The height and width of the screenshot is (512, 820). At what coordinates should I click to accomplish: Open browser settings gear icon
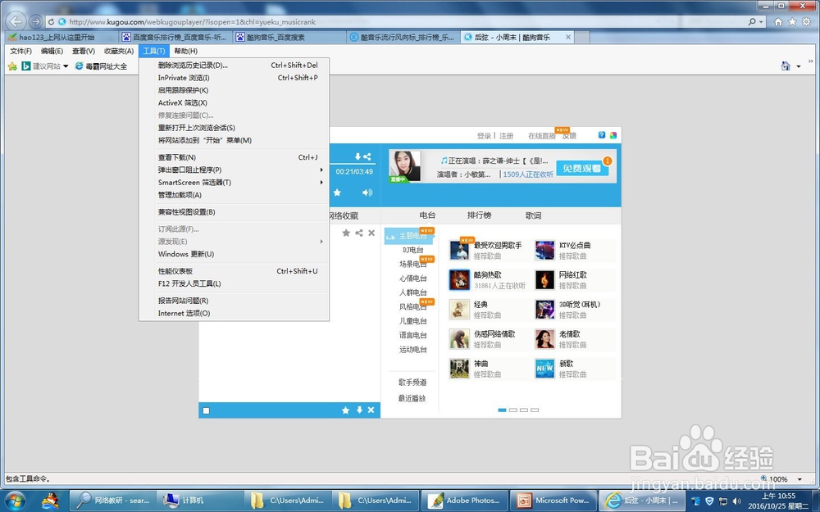pyautogui.click(x=806, y=21)
